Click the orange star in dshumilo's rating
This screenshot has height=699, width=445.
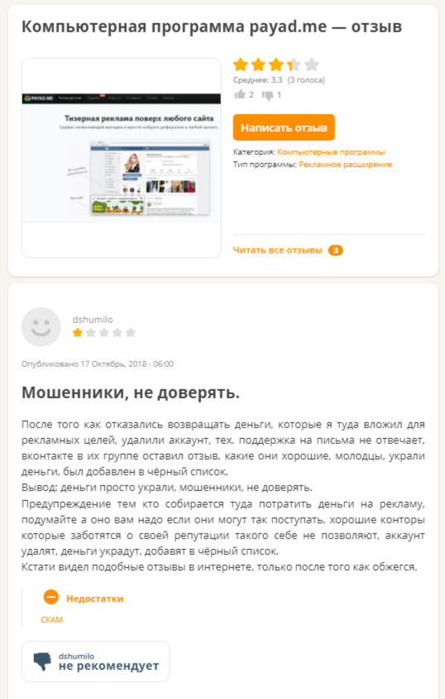click(x=78, y=333)
